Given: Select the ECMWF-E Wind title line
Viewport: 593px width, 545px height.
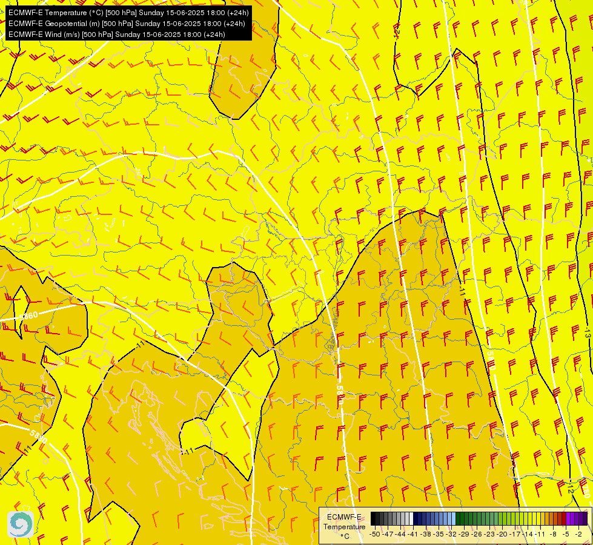Looking at the screenshot, I should point(116,35).
